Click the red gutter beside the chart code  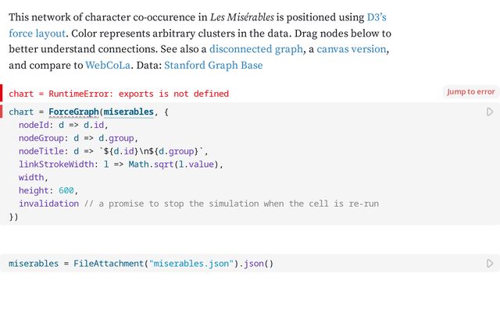coord(2,112)
